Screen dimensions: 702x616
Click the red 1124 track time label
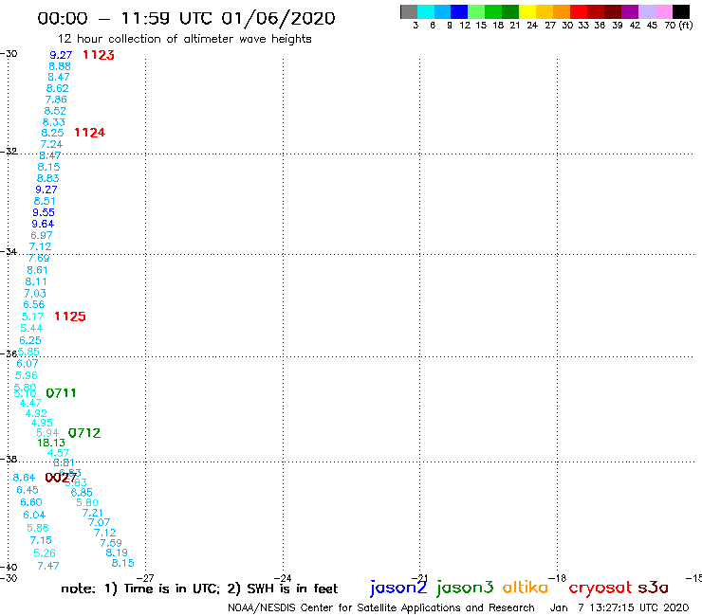click(x=89, y=133)
